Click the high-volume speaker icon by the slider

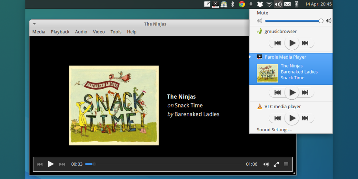(329, 21)
